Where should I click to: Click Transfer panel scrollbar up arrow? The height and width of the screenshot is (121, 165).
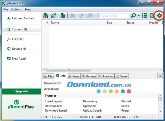click(x=160, y=95)
